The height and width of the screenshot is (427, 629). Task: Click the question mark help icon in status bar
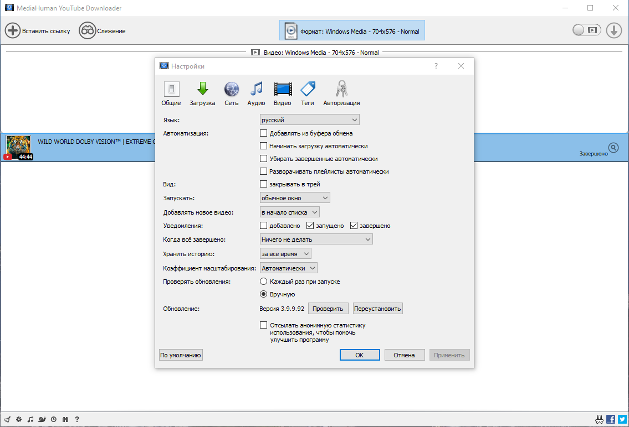tap(77, 419)
